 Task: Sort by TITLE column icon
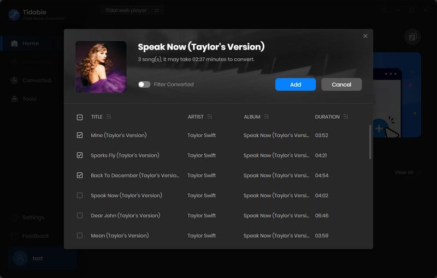point(109,117)
